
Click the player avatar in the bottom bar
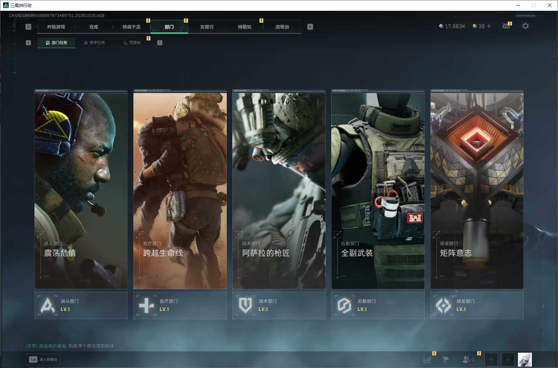525,359
